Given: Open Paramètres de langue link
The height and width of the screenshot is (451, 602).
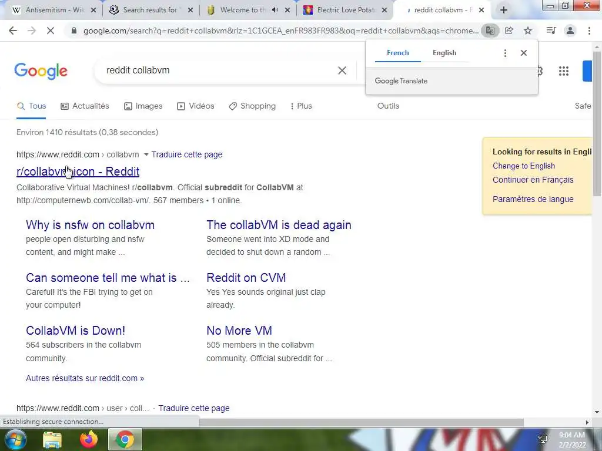Looking at the screenshot, I should 533,199.
